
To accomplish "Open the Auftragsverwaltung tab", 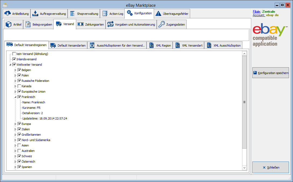I will pos(49,13).
